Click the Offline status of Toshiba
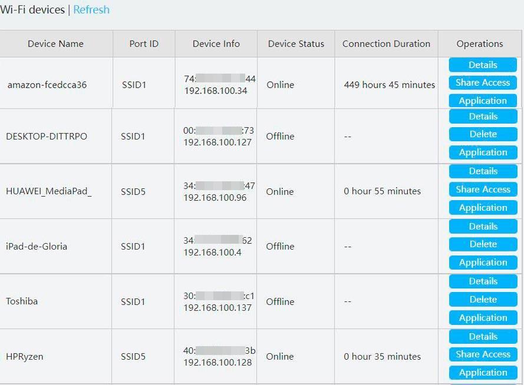 [280, 301]
